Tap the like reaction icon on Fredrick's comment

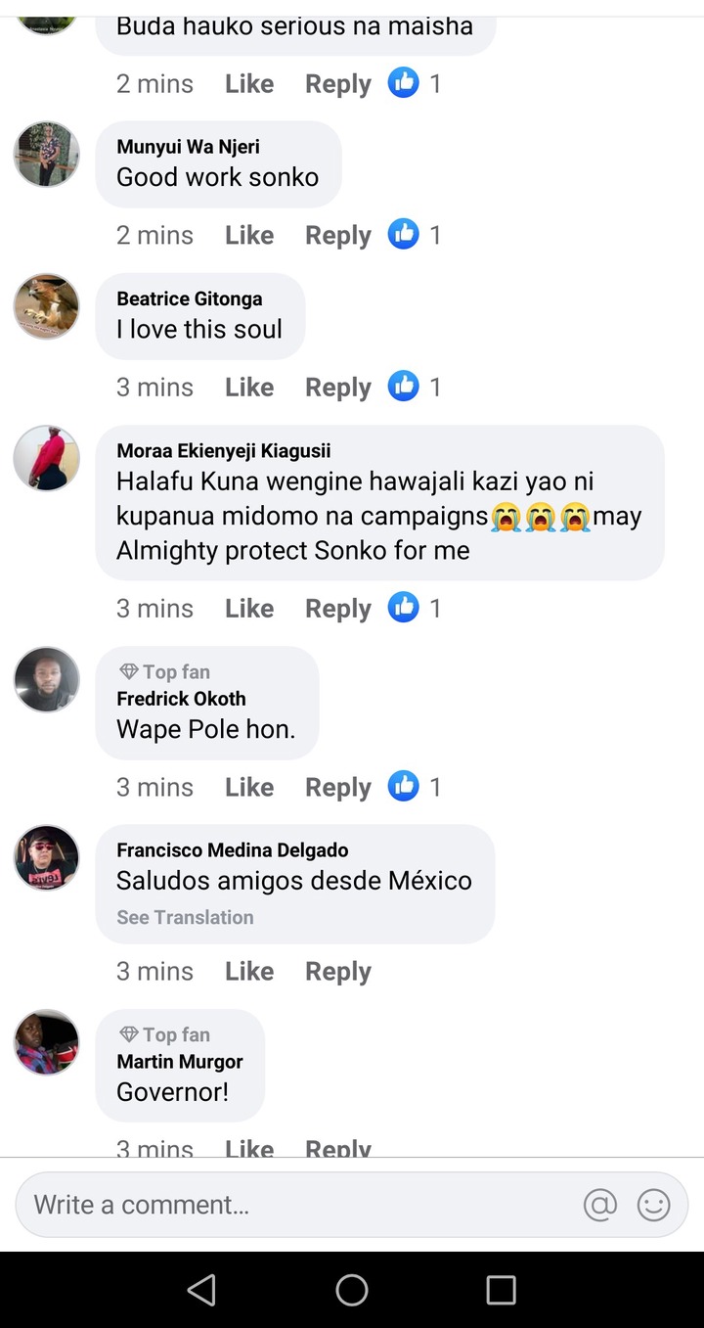(x=403, y=787)
